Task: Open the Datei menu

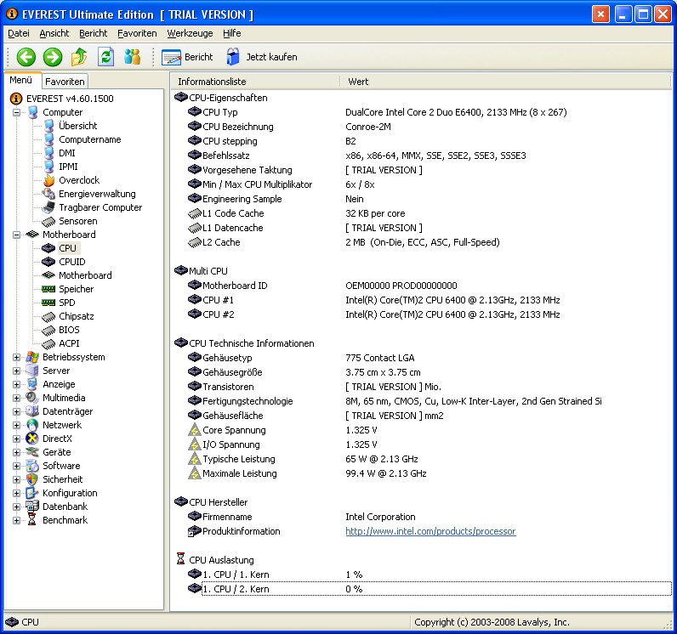Action: pyautogui.click(x=19, y=33)
